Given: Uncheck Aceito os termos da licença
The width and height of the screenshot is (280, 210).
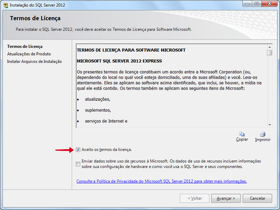Looking at the screenshot, I should pyautogui.click(x=78, y=150).
